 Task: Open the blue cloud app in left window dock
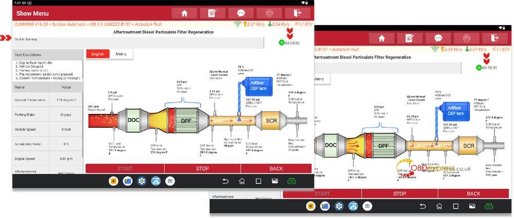pos(156,181)
